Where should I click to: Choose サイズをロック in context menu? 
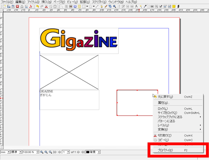pyautogui.click(x=178, y=113)
